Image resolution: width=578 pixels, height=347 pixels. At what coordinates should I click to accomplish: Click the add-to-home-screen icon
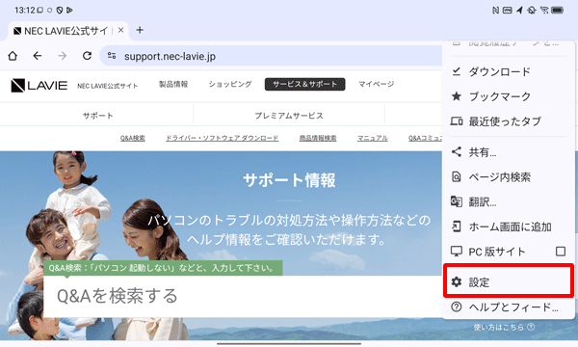point(457,227)
